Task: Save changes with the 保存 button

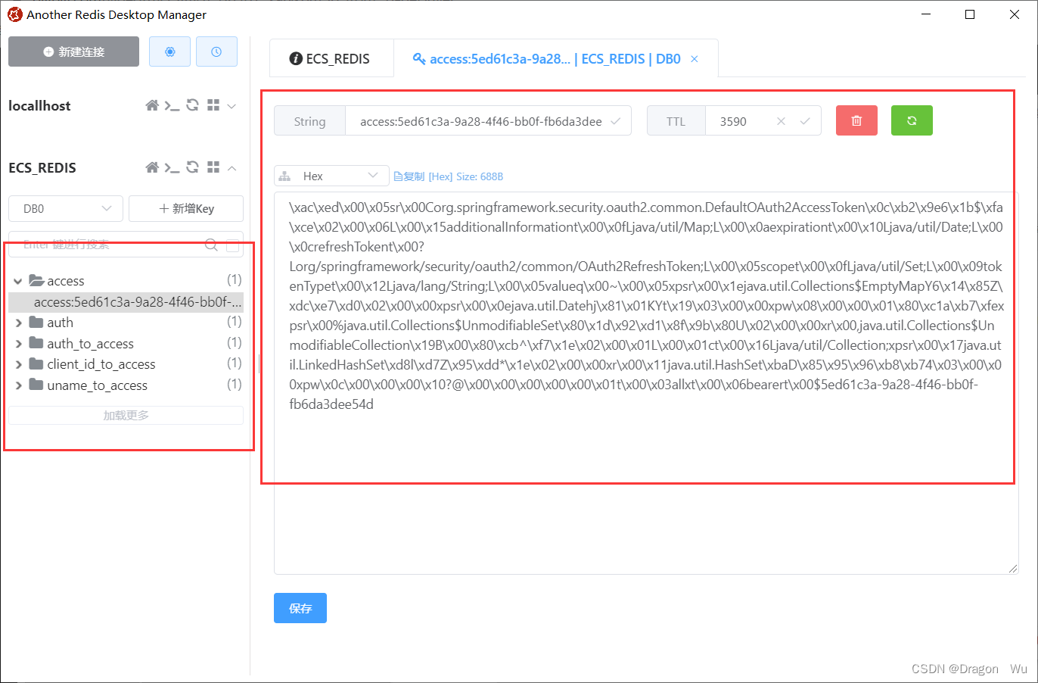Action: [x=300, y=608]
